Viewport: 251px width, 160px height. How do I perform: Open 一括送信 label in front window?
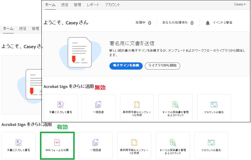(98, 112)
